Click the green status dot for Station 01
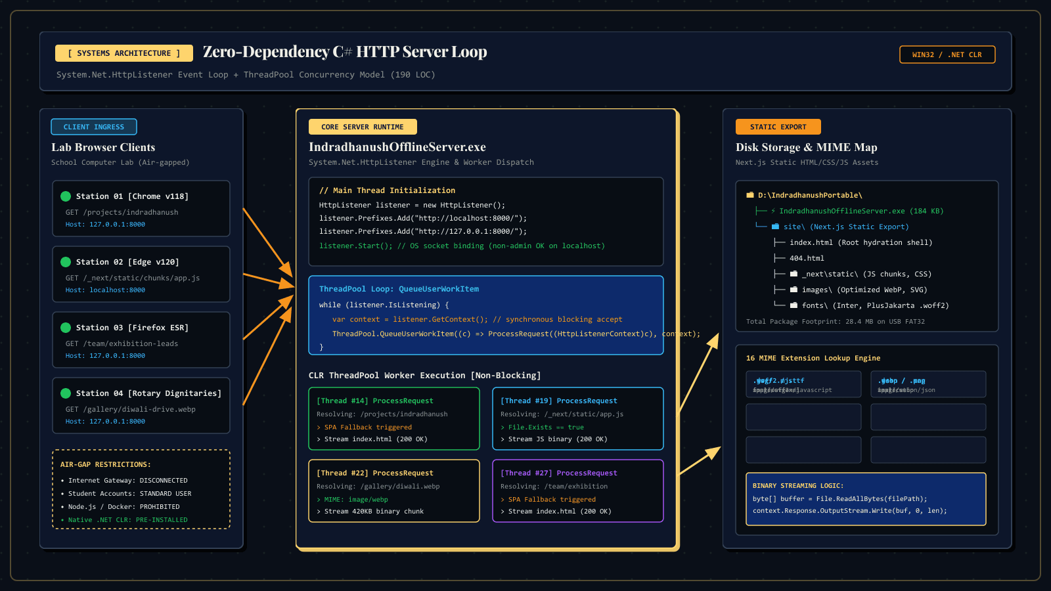This screenshot has height=591, width=1051. point(66,196)
